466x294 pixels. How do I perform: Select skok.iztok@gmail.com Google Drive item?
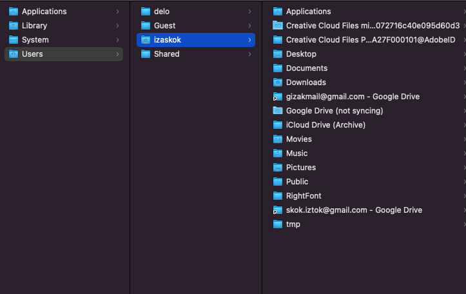click(x=367, y=210)
